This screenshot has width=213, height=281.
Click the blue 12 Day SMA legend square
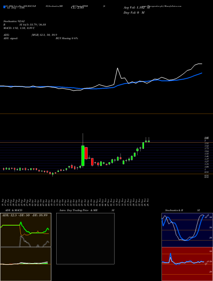[4, 7]
